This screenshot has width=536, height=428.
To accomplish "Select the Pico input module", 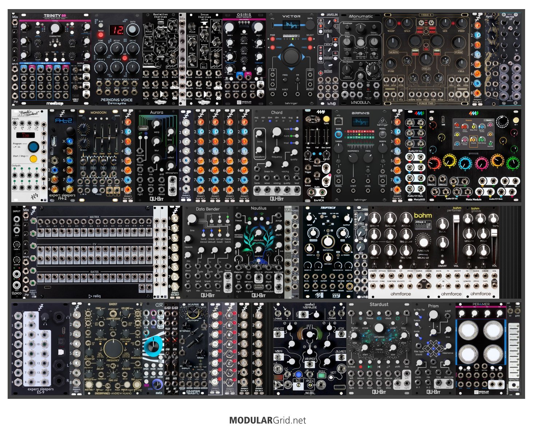I will [17, 252].
